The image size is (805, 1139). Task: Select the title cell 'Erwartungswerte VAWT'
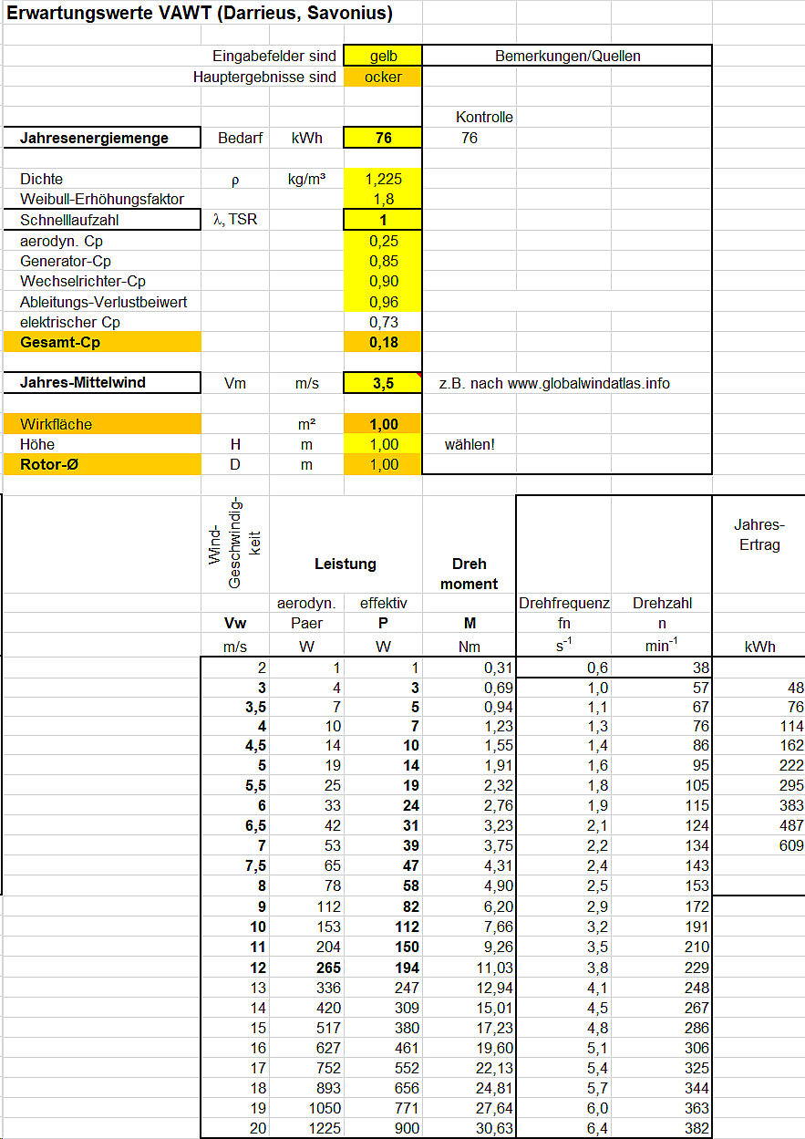(x=199, y=13)
